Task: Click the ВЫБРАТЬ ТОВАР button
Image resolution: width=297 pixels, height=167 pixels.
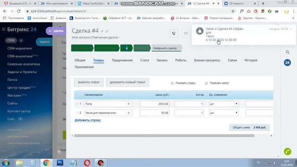Action: click(x=89, y=83)
